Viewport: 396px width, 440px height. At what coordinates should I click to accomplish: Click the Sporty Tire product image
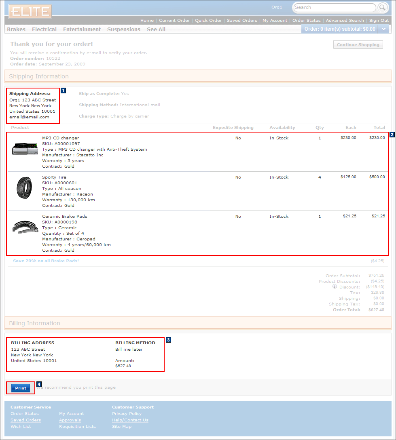click(25, 187)
